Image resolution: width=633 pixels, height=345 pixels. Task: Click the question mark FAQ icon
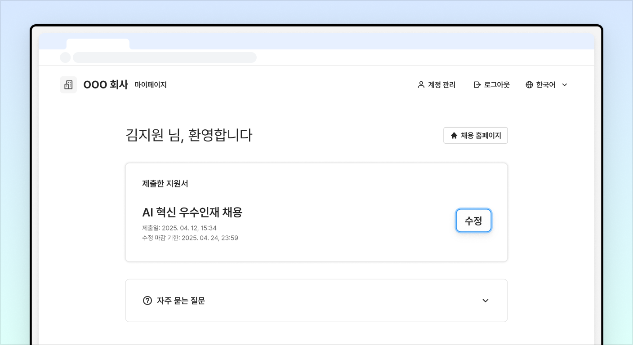coord(147,301)
